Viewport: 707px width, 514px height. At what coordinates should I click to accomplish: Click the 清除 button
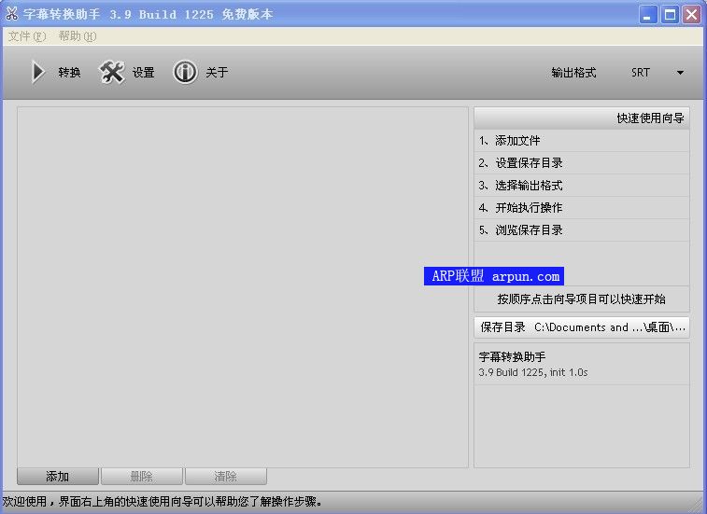tap(225, 476)
